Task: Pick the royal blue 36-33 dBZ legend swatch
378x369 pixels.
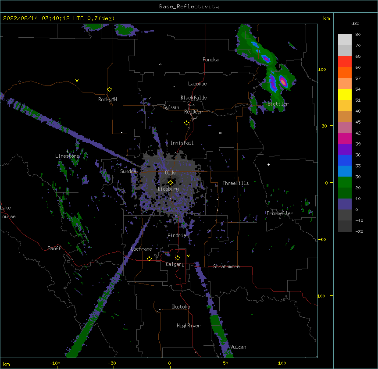Action: (345, 160)
